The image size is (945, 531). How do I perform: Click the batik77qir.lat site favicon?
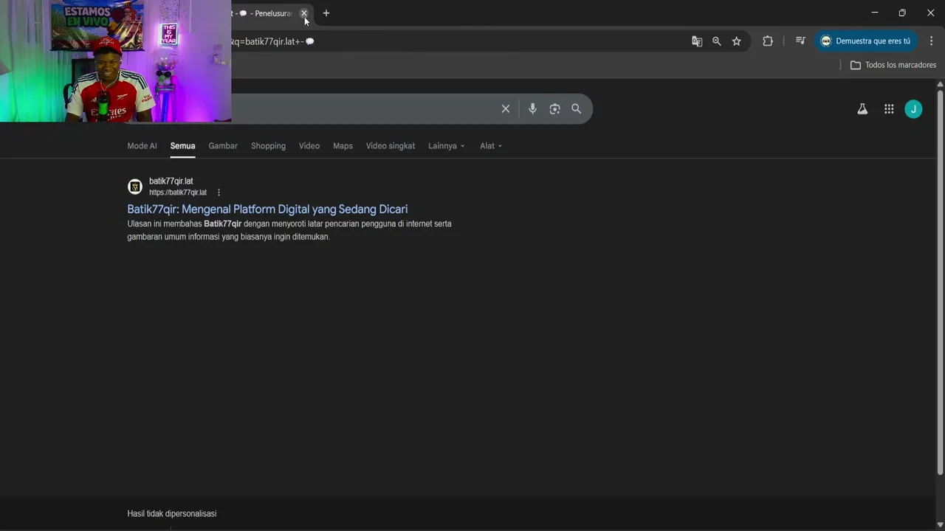pos(135,187)
